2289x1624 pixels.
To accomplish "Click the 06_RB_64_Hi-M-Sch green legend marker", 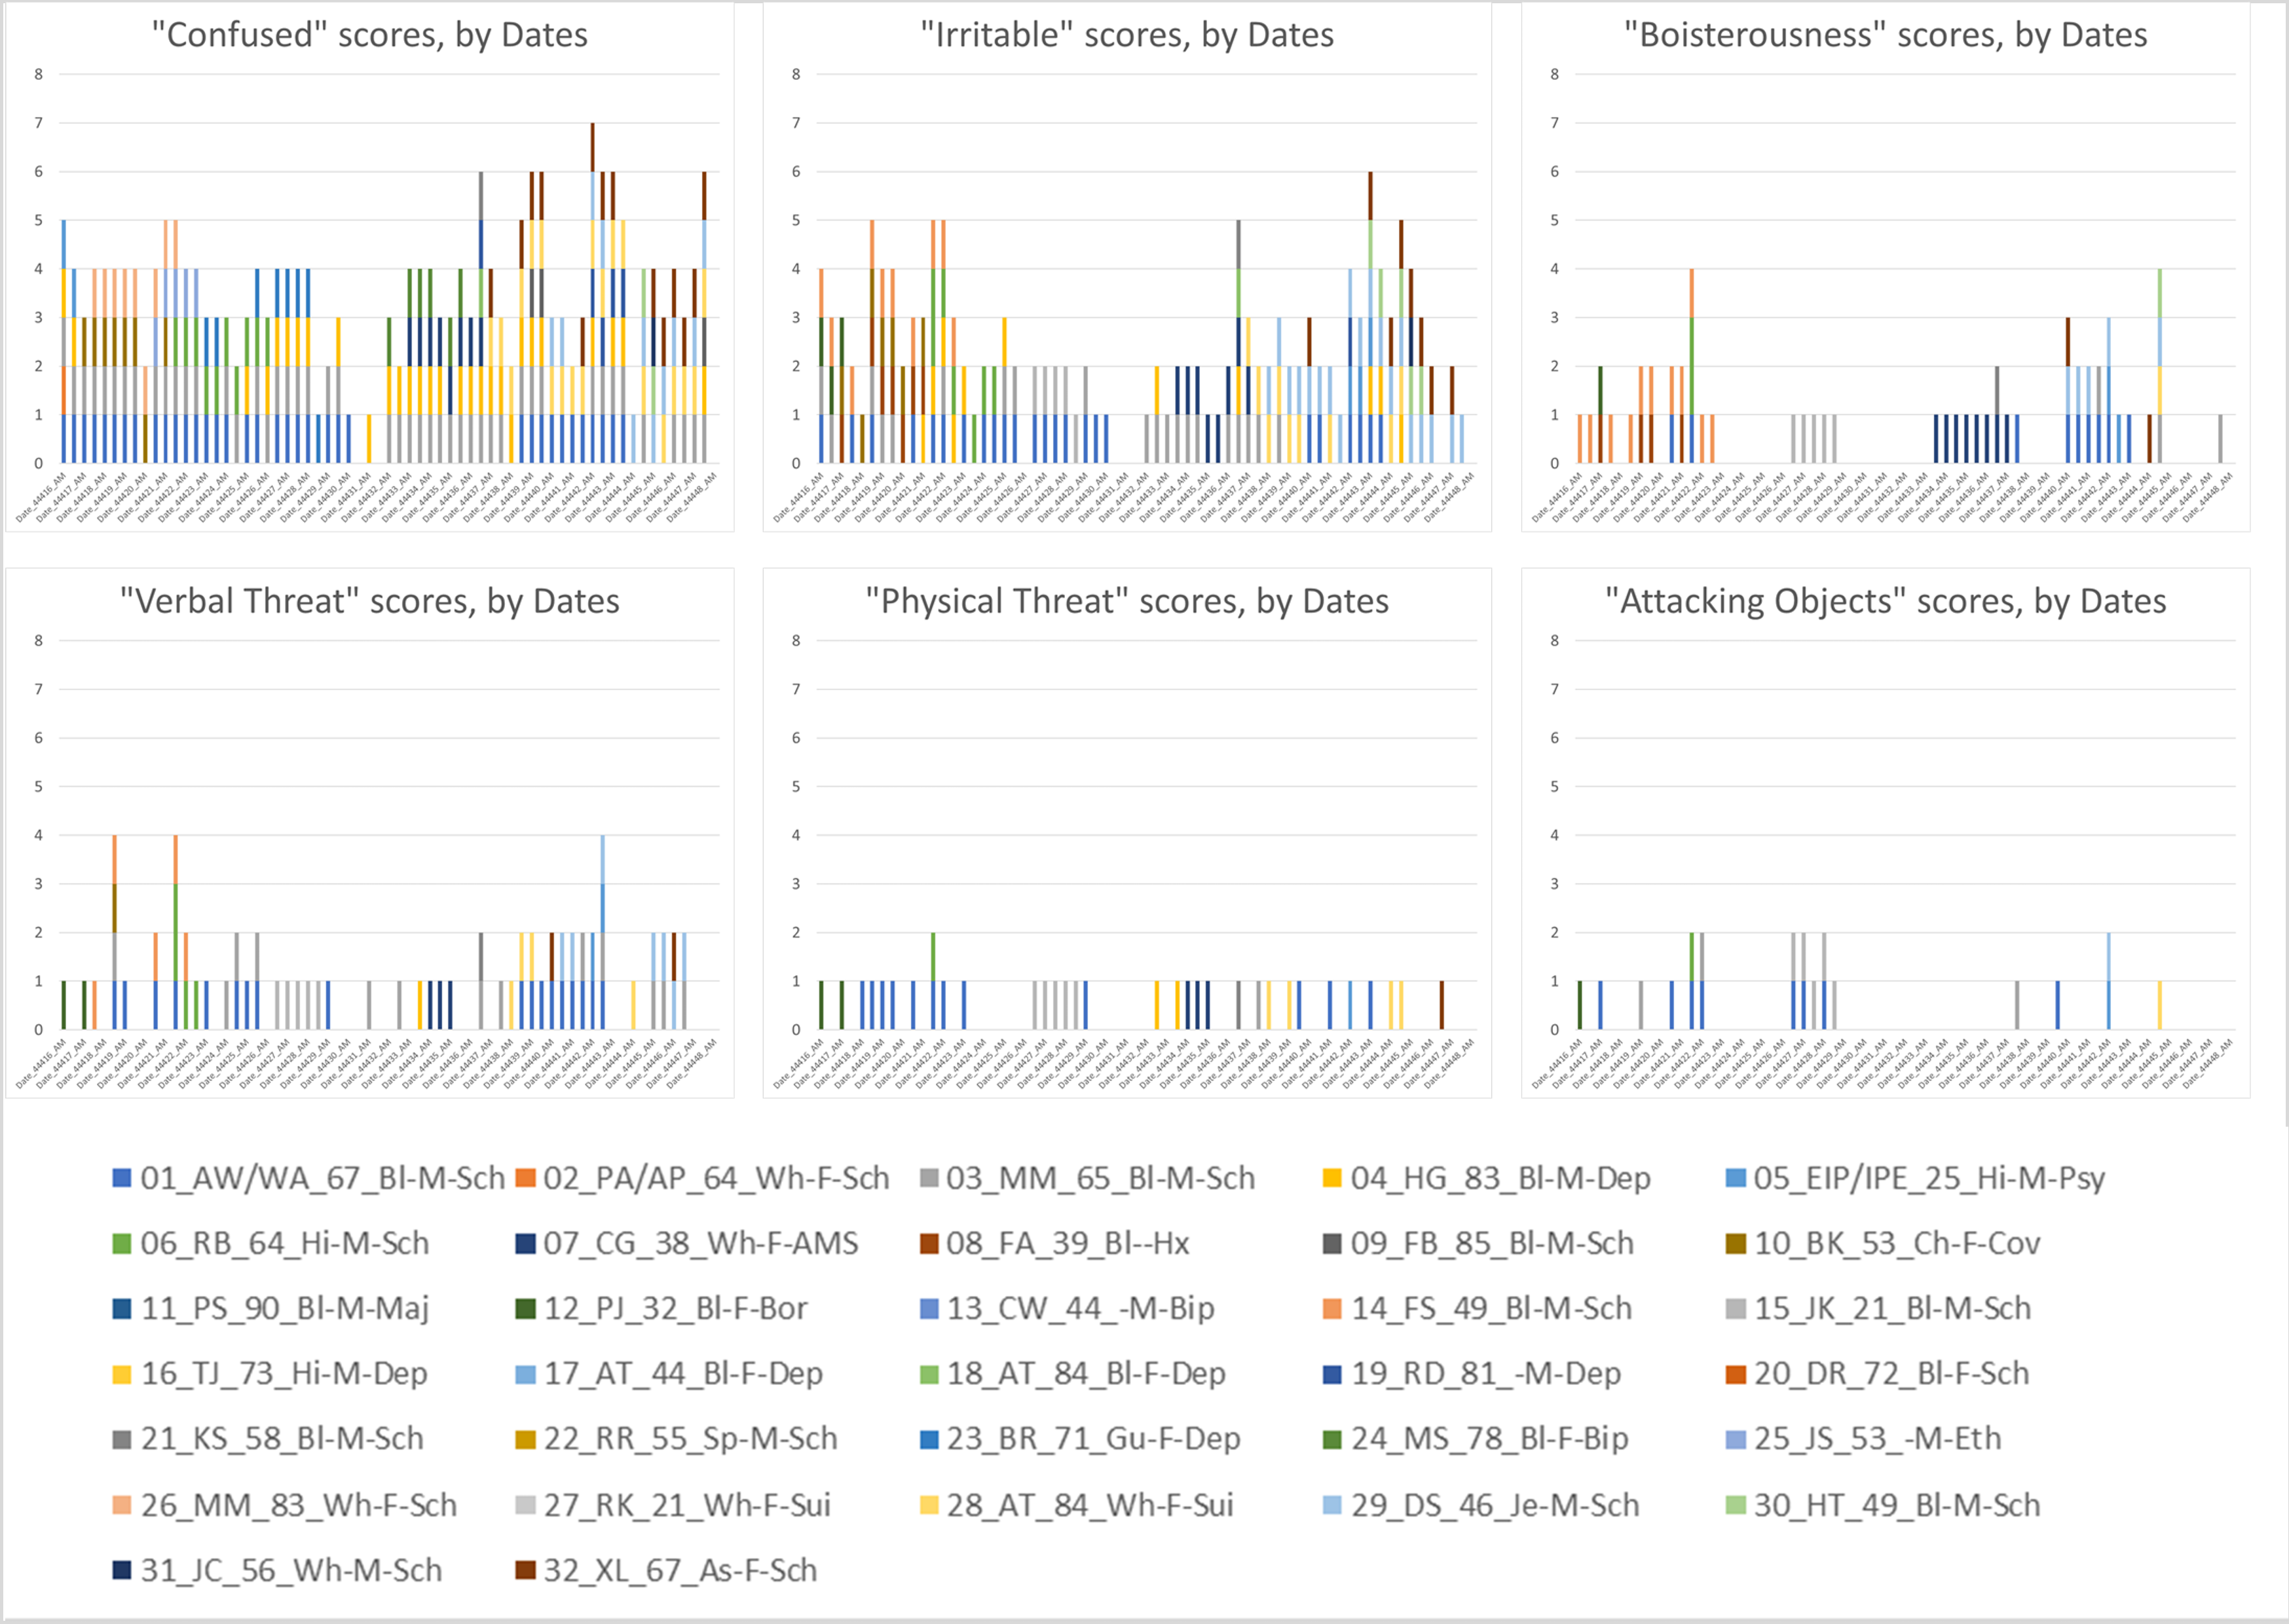I will click(122, 1244).
